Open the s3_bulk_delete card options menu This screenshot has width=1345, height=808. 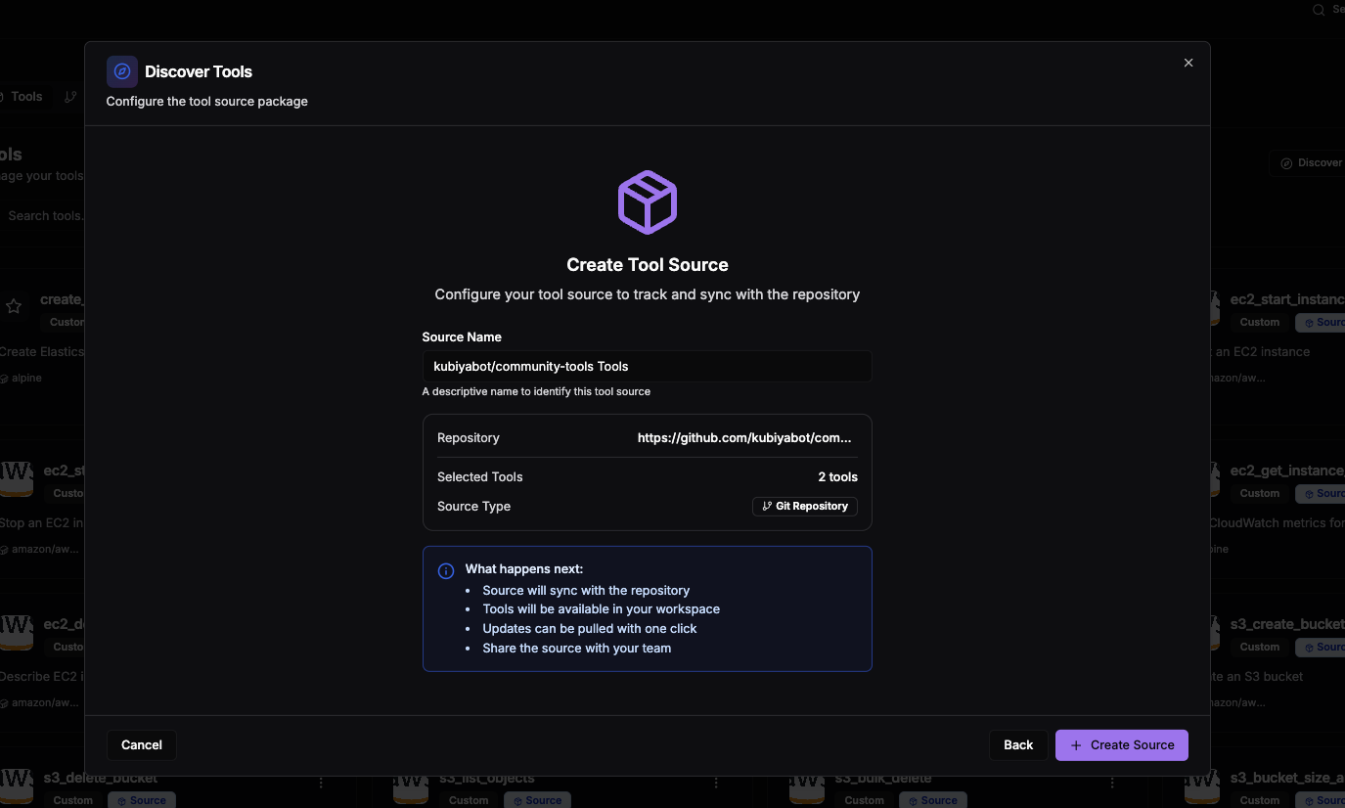pos(1113,783)
